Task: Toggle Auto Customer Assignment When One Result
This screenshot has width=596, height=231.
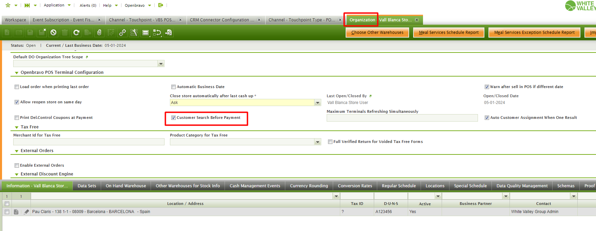Action: [487, 118]
